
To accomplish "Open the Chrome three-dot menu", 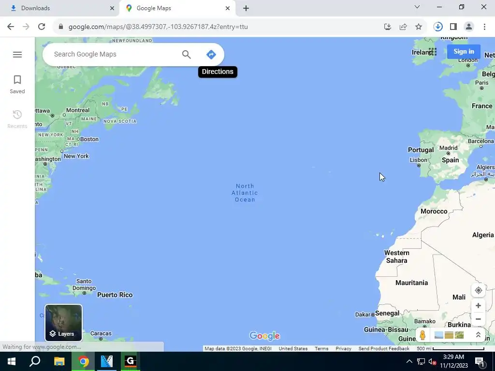I will pos(484,27).
